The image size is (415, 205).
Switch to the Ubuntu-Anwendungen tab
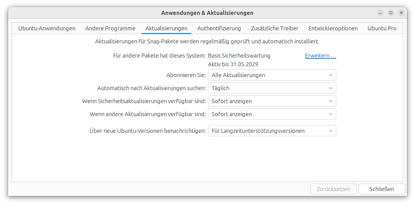(x=46, y=28)
